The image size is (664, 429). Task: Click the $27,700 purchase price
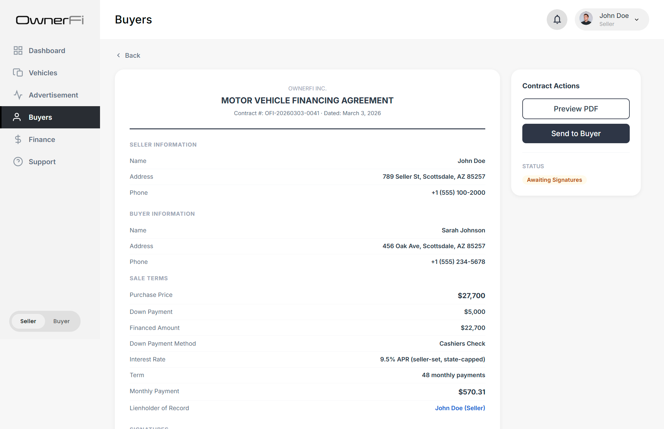pyautogui.click(x=471, y=296)
